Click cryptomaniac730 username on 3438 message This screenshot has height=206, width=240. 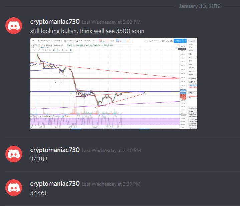point(55,150)
